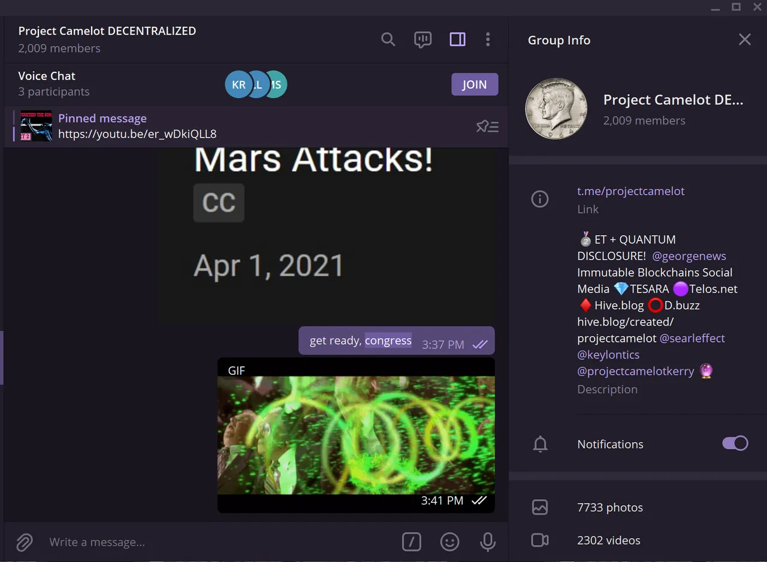Click the MS voice chat participant avatar
This screenshot has height=562, width=767.
pyautogui.click(x=277, y=84)
